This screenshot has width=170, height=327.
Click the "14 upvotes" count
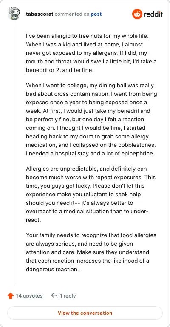coord(29,296)
